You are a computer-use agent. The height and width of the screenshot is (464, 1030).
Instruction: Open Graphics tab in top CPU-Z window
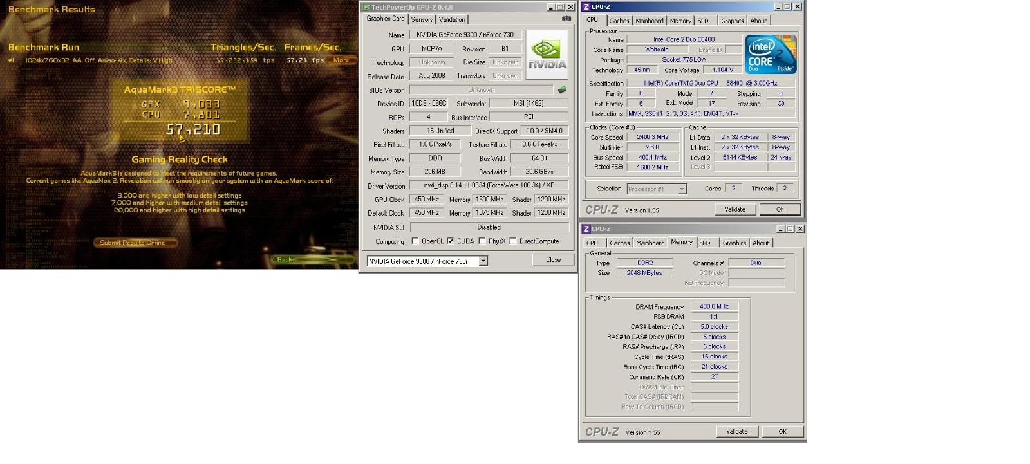[733, 21]
